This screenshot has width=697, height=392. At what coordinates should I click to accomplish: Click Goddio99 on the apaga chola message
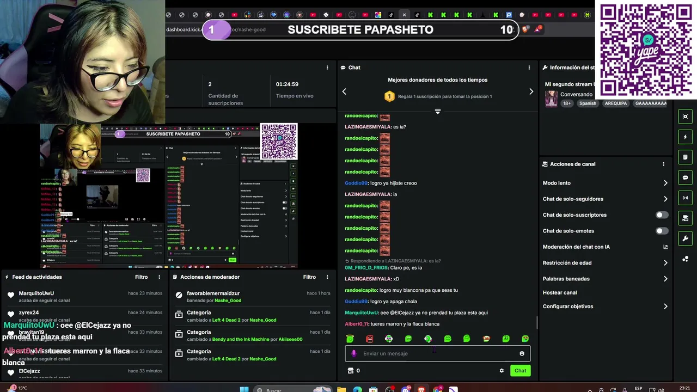tap(356, 302)
